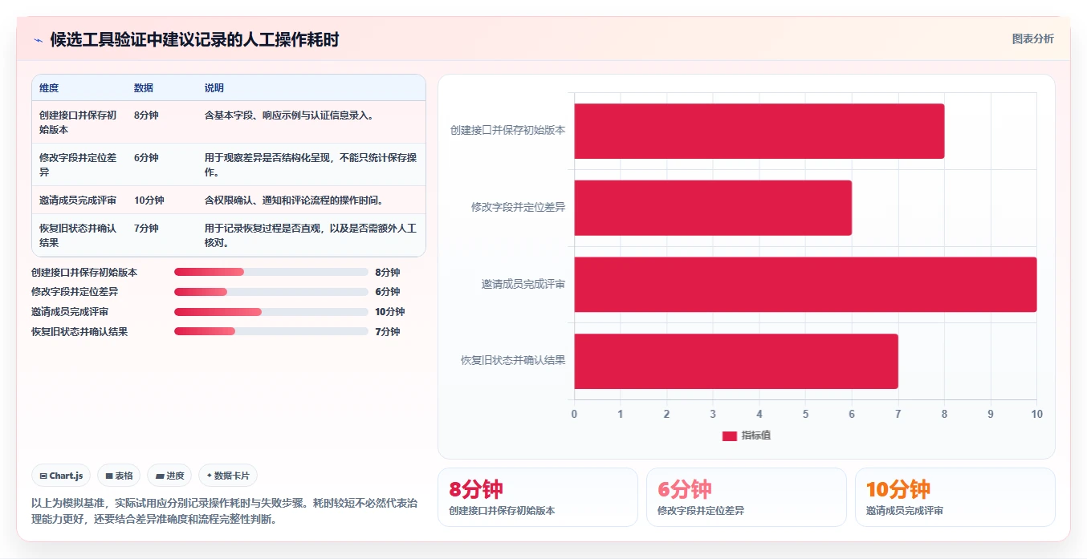Click chart bar for 创建接口并保存初始版本
The height and width of the screenshot is (559, 1087).
point(759,131)
